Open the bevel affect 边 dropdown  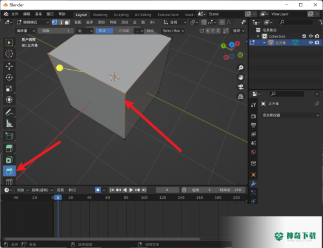point(85,31)
